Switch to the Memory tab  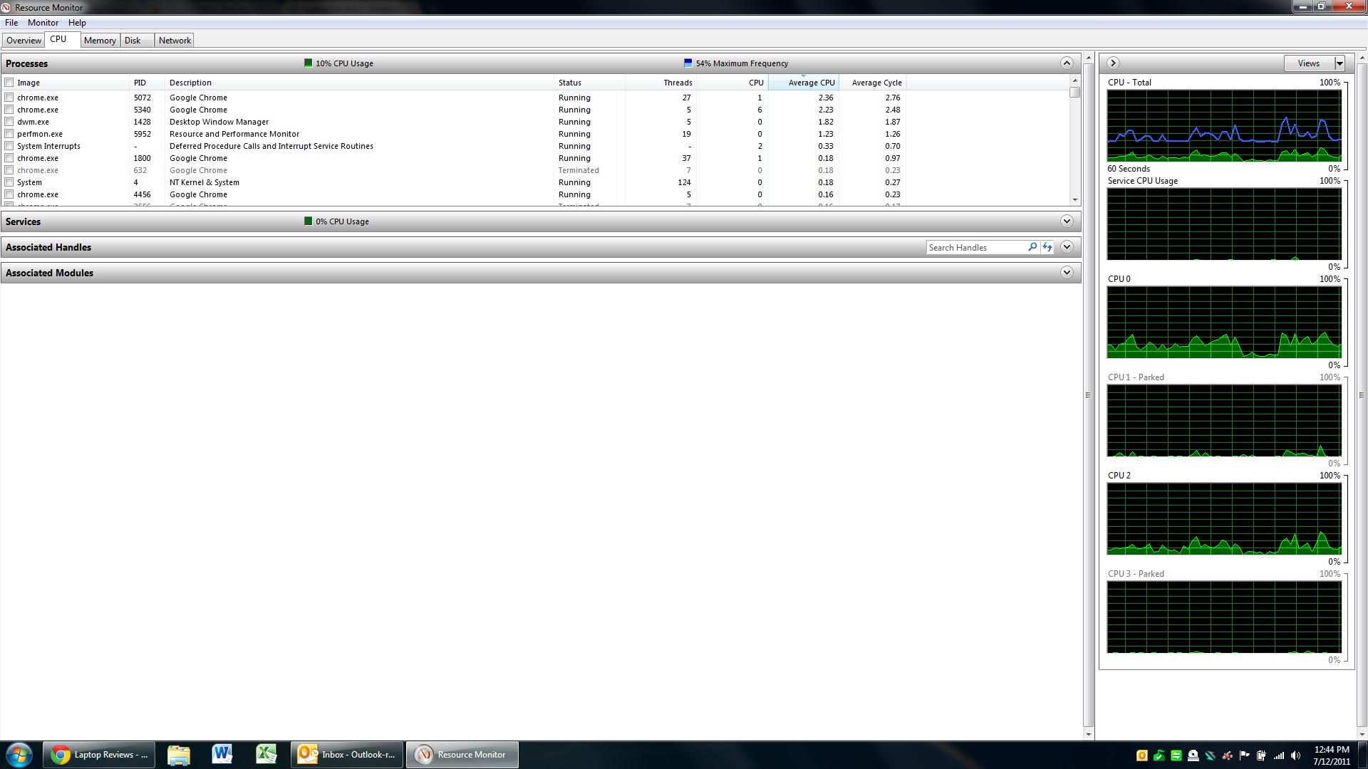click(100, 41)
